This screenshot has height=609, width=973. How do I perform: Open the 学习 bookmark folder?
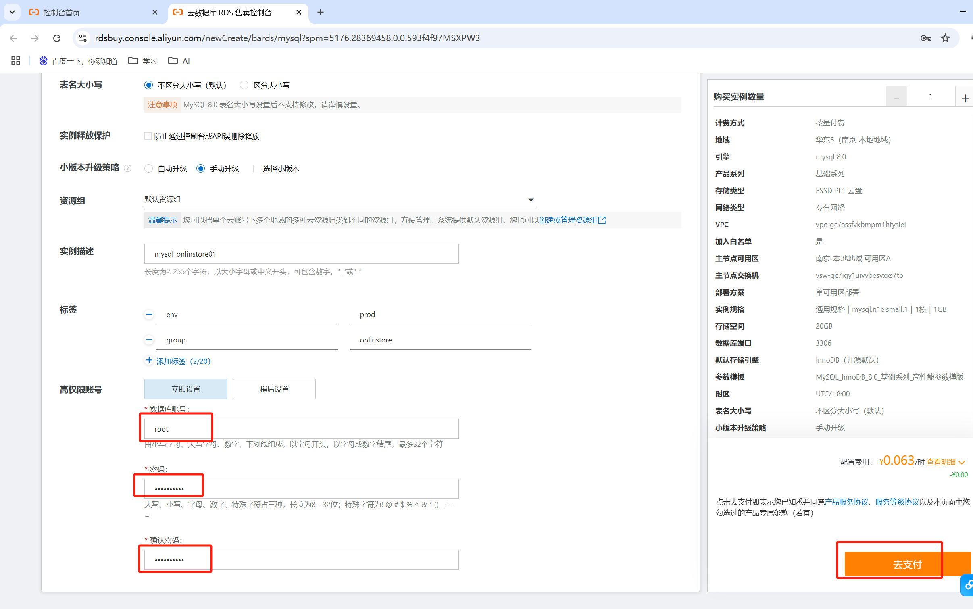click(142, 60)
